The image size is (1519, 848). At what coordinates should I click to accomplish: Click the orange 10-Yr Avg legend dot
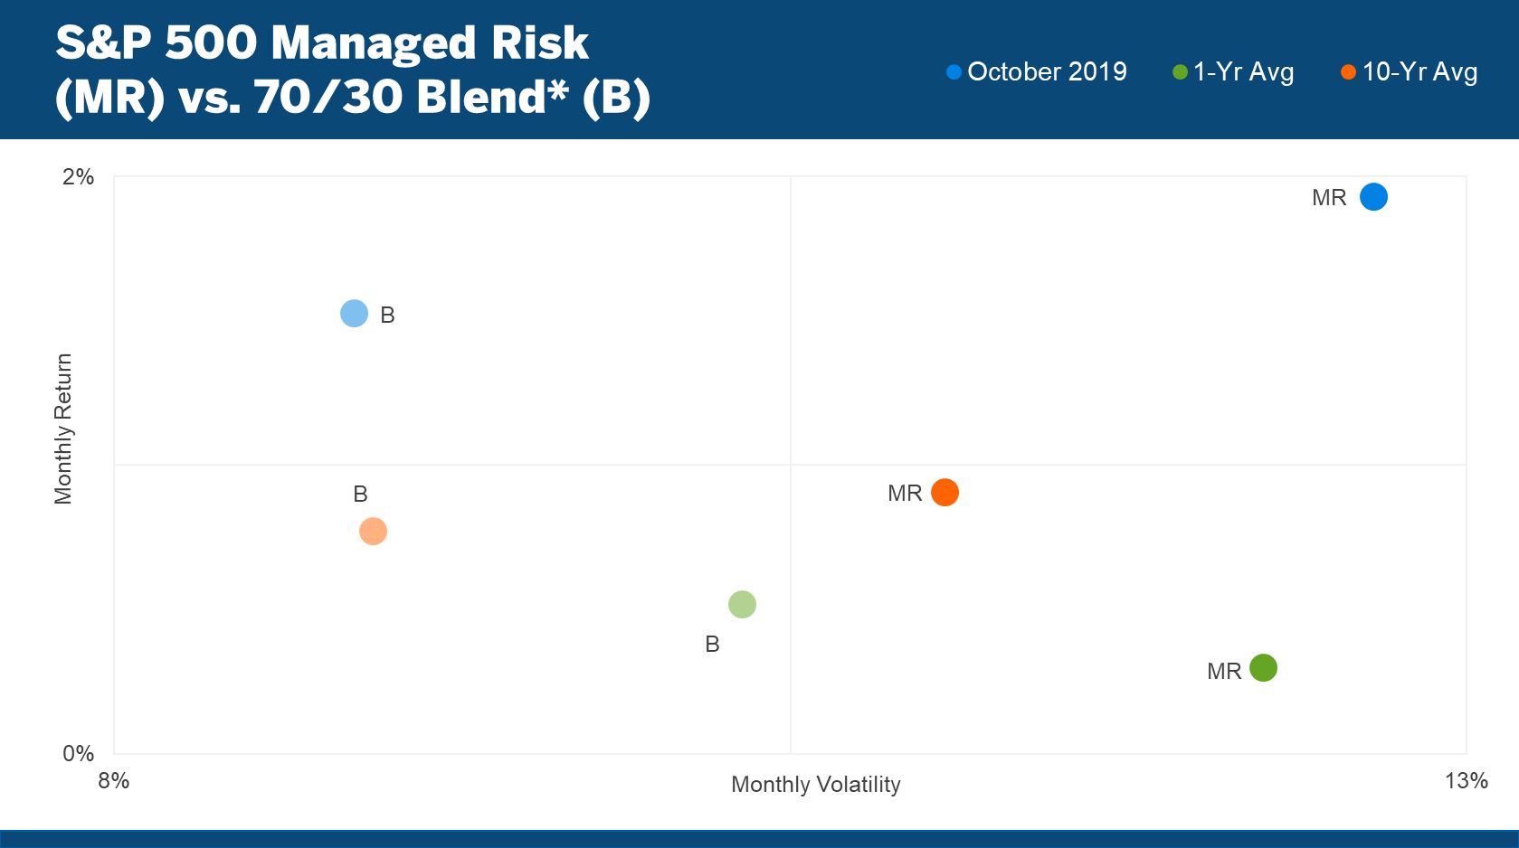coord(1348,72)
